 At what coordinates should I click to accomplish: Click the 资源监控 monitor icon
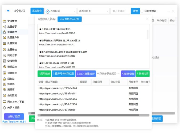[4, 67]
